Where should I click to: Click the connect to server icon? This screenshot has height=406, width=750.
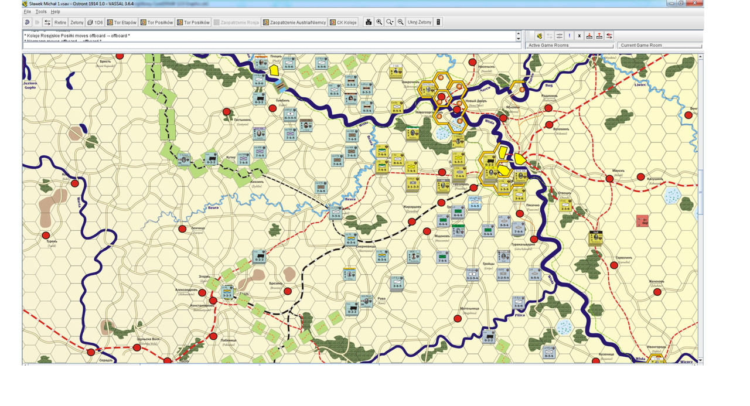[540, 36]
